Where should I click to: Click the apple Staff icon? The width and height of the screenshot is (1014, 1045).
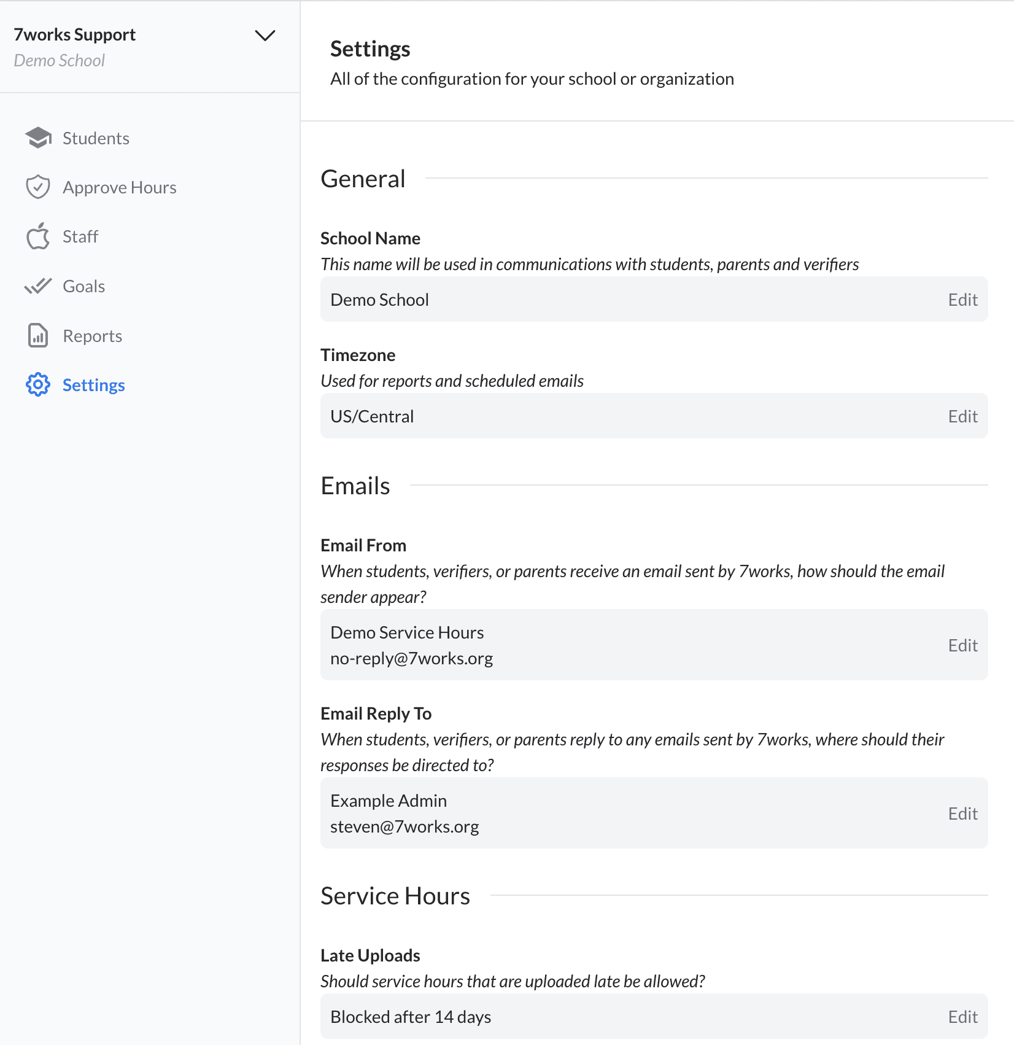click(x=38, y=236)
